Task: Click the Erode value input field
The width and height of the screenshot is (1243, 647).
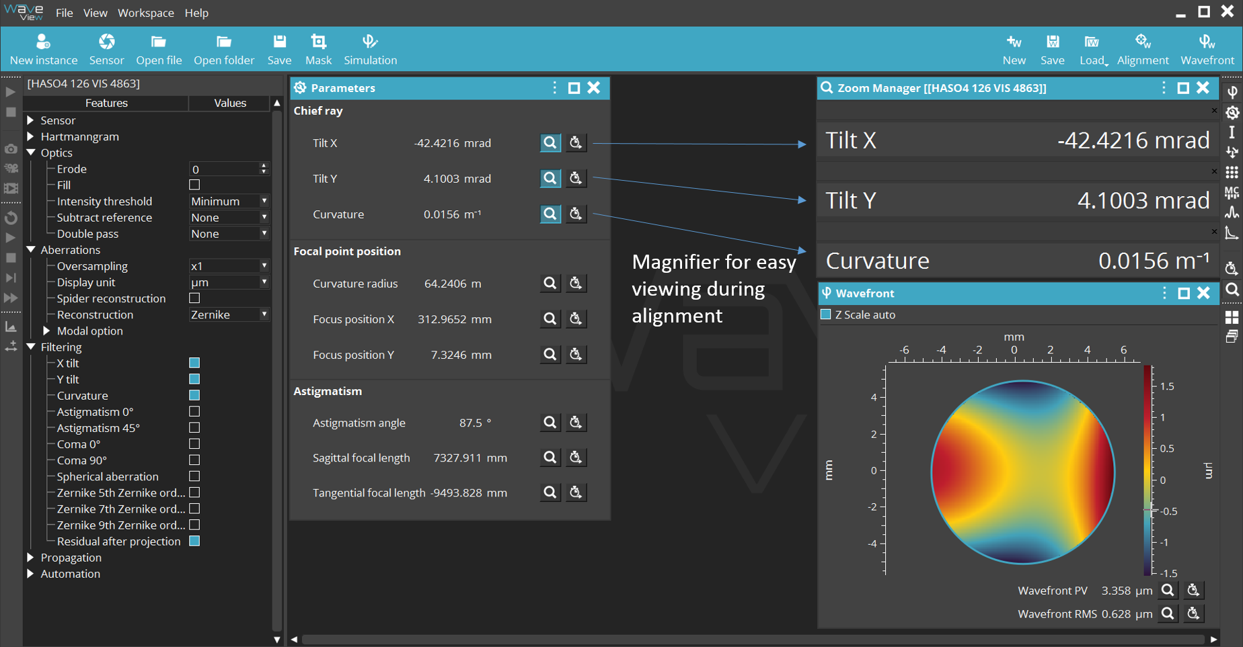Action: [x=225, y=169]
